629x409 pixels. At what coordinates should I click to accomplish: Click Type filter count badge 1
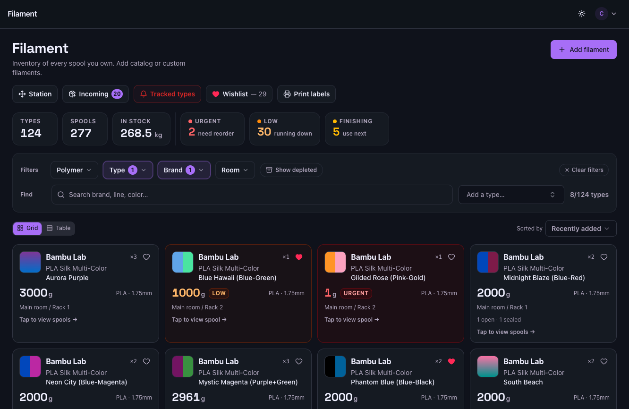click(133, 170)
